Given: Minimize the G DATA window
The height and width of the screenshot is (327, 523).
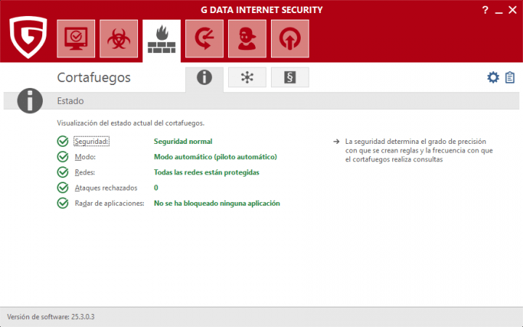Looking at the screenshot, I should click(498, 11).
